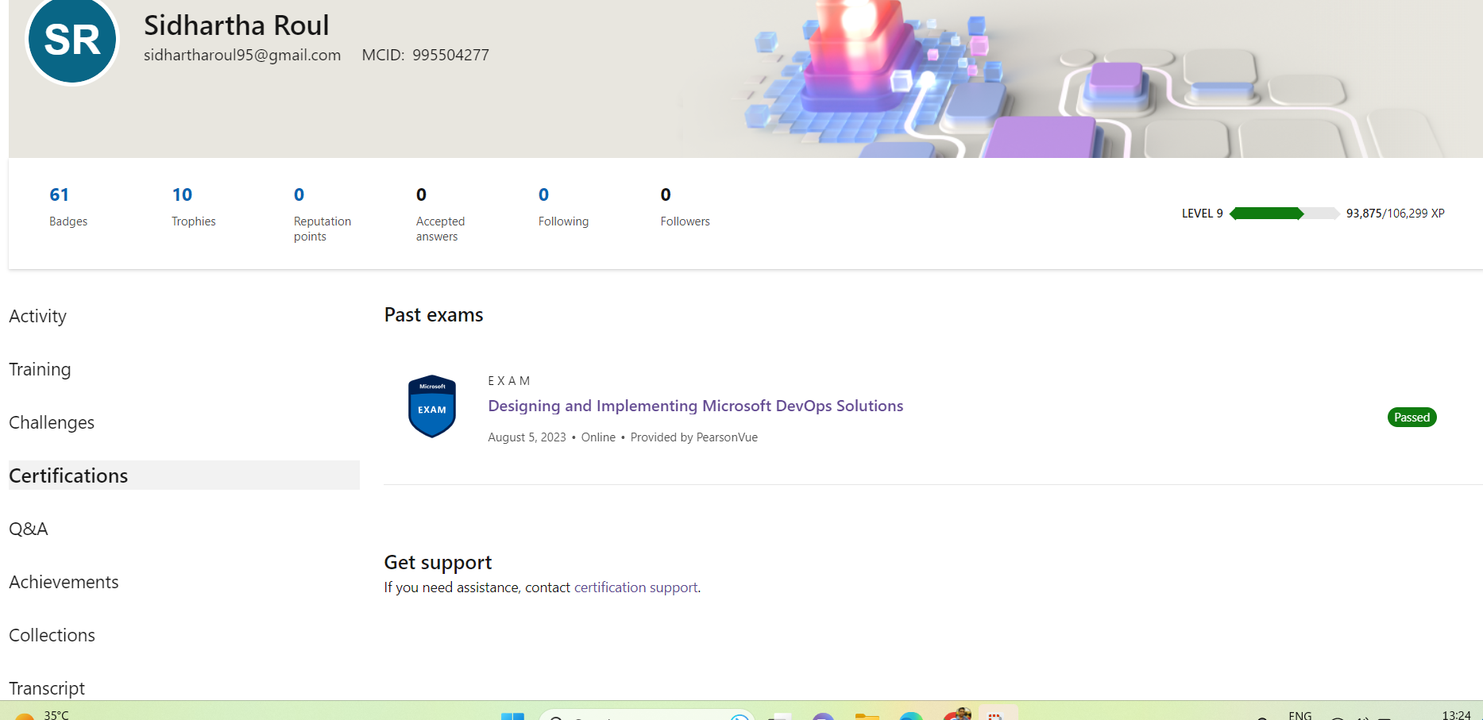Click the 93,875/106,299 XP text
The height and width of the screenshot is (720, 1483).
(x=1395, y=214)
